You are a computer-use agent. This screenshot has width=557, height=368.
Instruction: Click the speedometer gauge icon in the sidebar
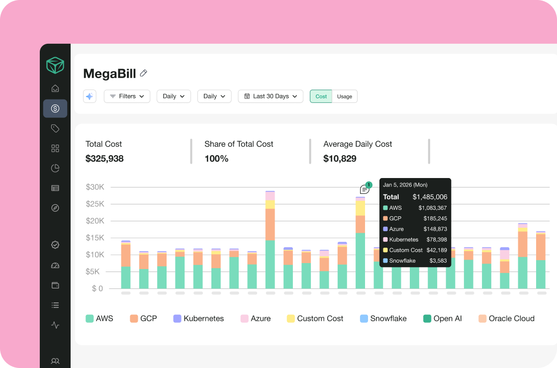[x=55, y=266]
